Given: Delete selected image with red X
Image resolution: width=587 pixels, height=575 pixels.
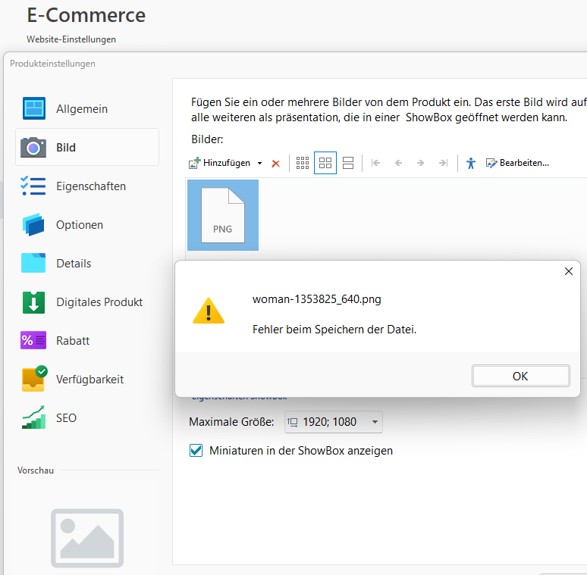Looking at the screenshot, I should pyautogui.click(x=275, y=164).
